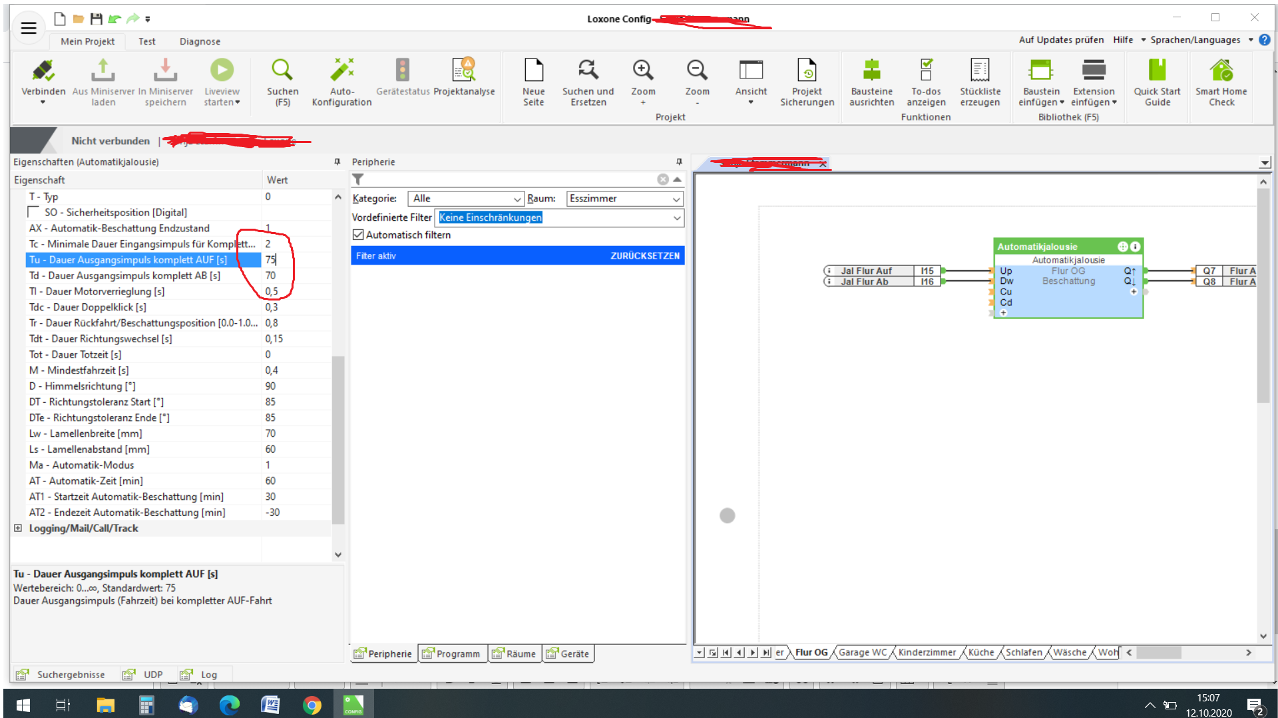Screen dimensions: 1278x718
Task: Pin the Peripherie panel
Action: point(679,162)
